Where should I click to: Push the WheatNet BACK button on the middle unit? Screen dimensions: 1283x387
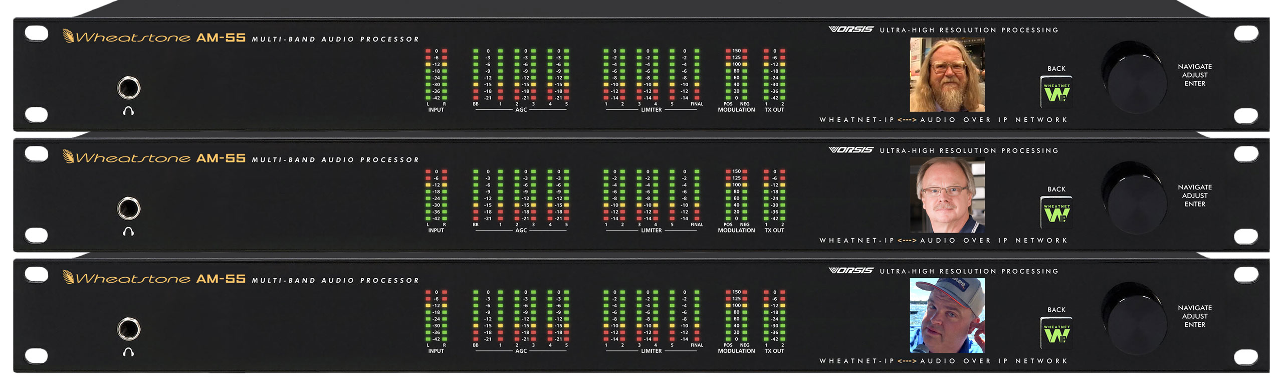click(1056, 213)
